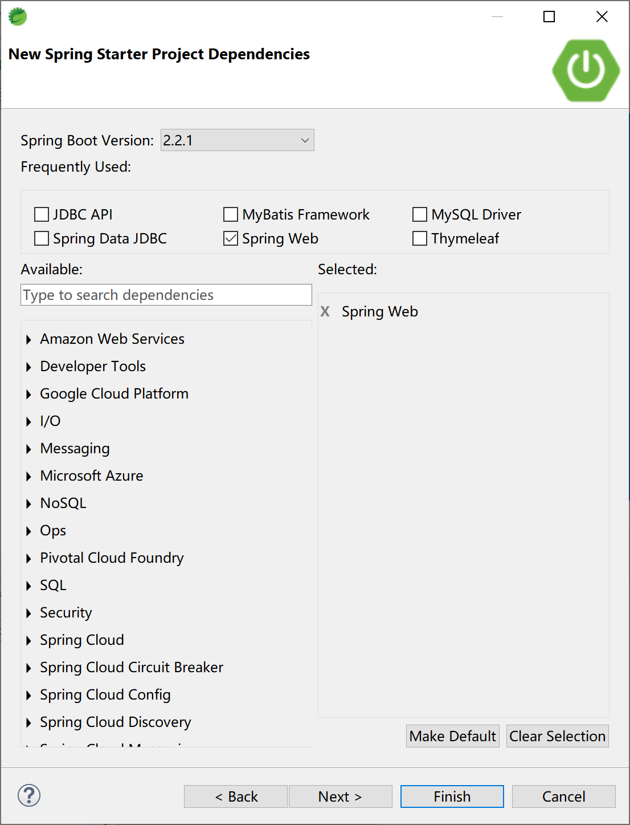This screenshot has width=630, height=825.
Task: Maximize the dialog window
Action: point(549,17)
